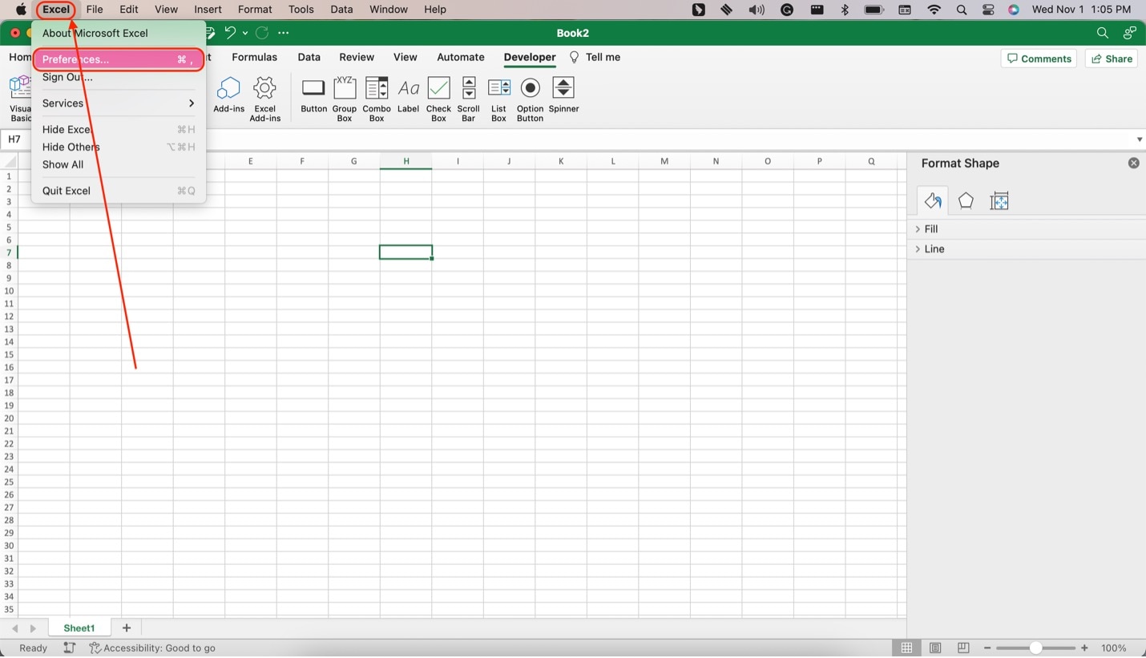Open Effects pentagon tab in Format Shape
The width and height of the screenshot is (1146, 658).
point(966,200)
